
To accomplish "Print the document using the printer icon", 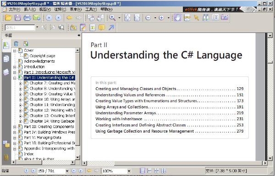I will click(x=27, y=18).
